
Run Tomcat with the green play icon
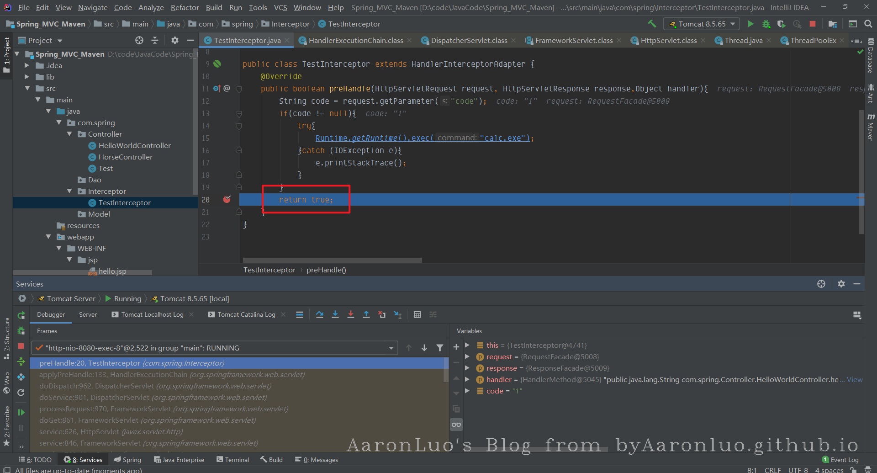coord(750,24)
